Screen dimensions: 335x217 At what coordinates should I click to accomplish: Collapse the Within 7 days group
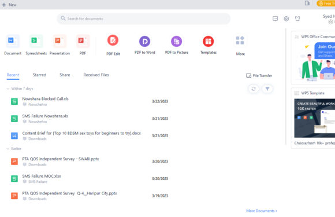[x=8, y=89]
